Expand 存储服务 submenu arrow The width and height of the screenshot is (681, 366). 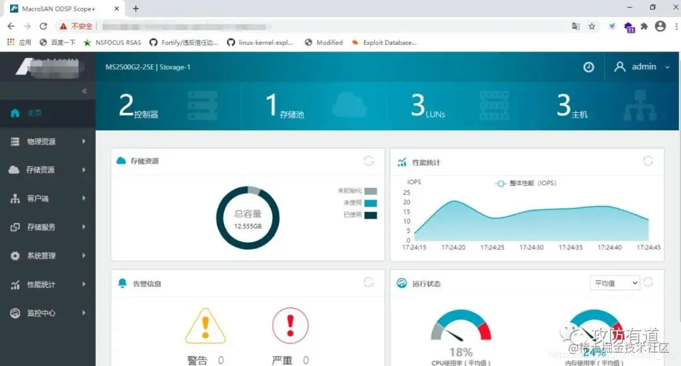pyautogui.click(x=84, y=227)
